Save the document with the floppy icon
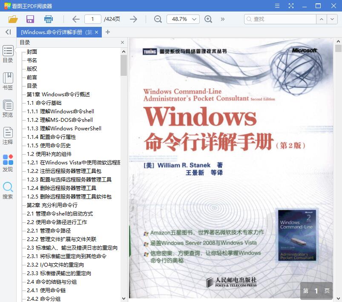 (x=30, y=19)
